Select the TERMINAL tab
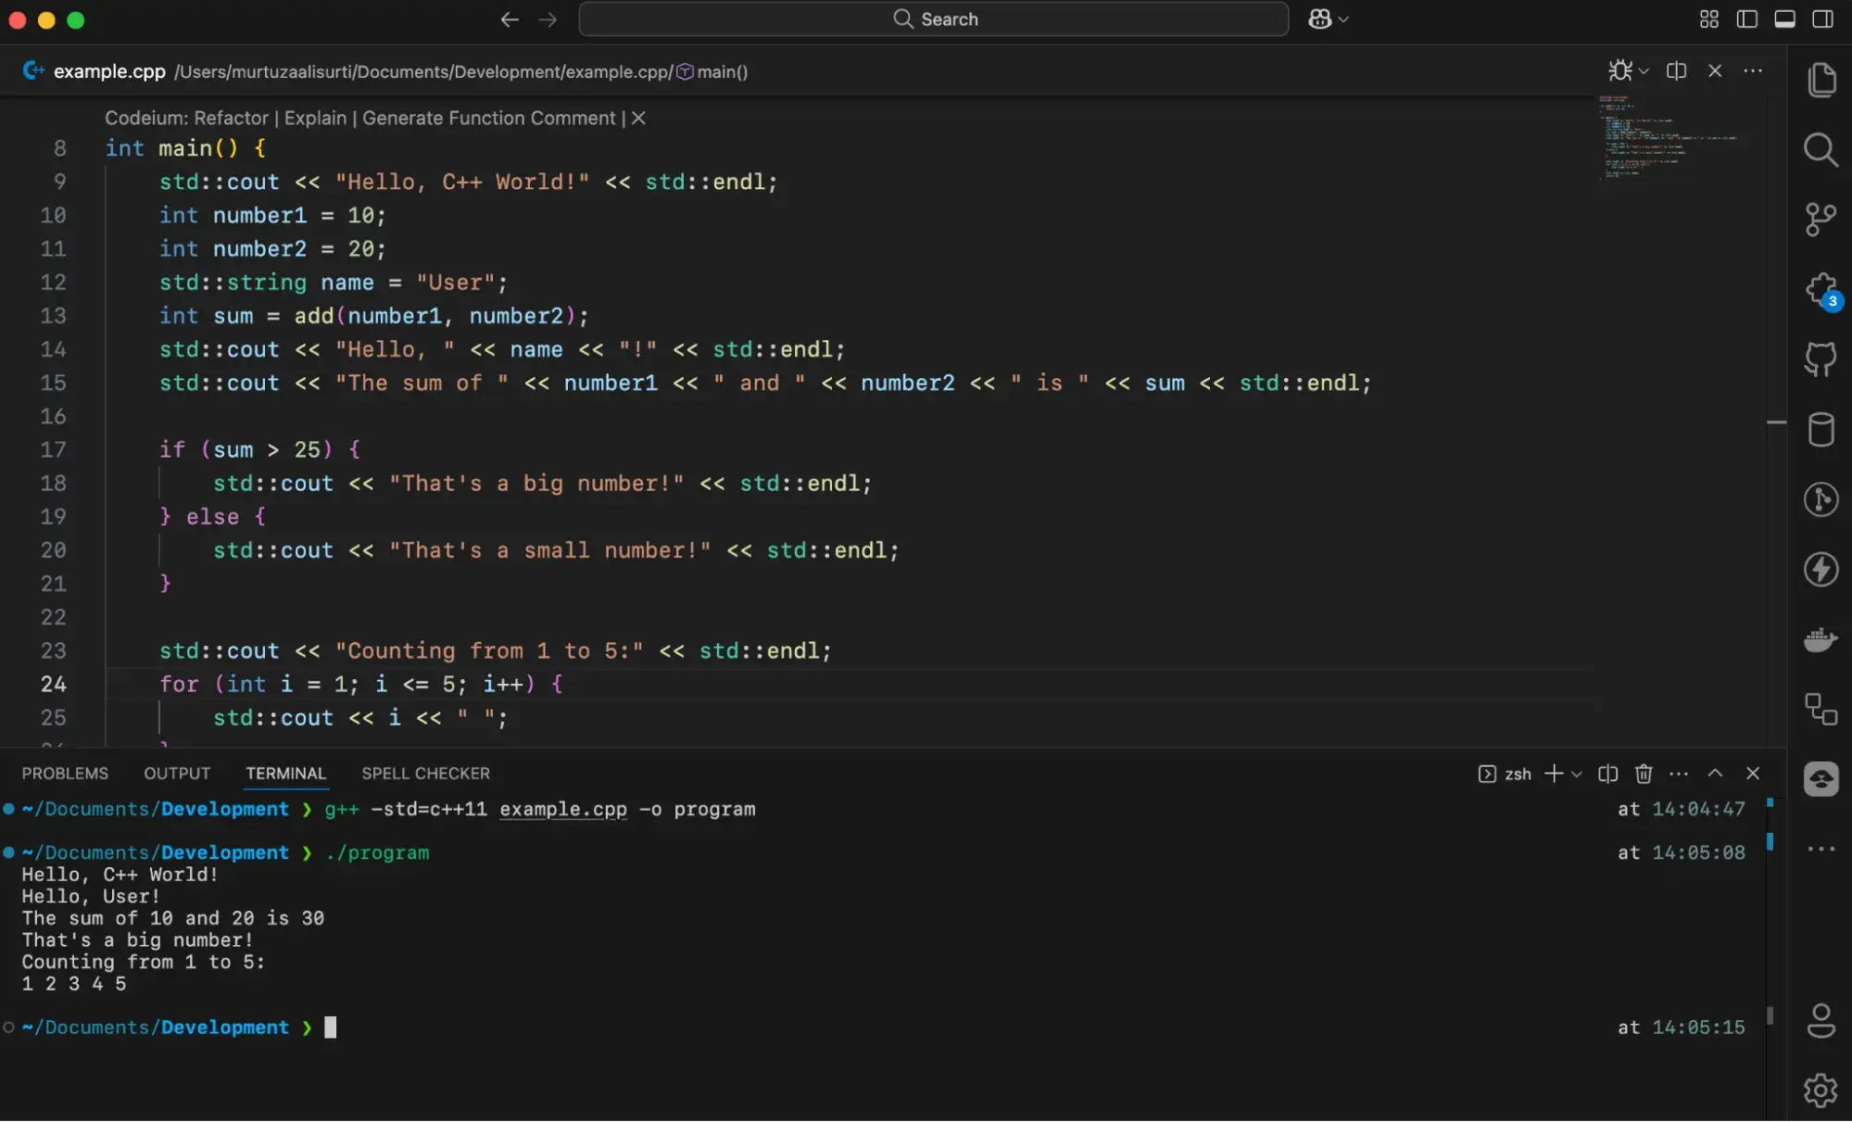1852x1122 pixels. [285, 773]
